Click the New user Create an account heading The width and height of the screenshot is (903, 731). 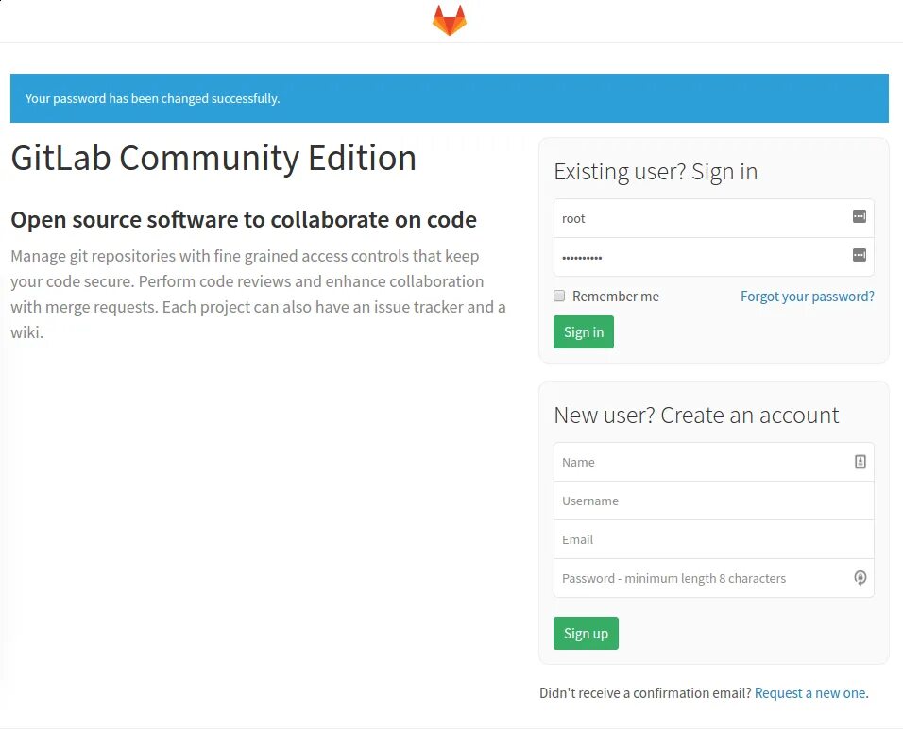696,416
